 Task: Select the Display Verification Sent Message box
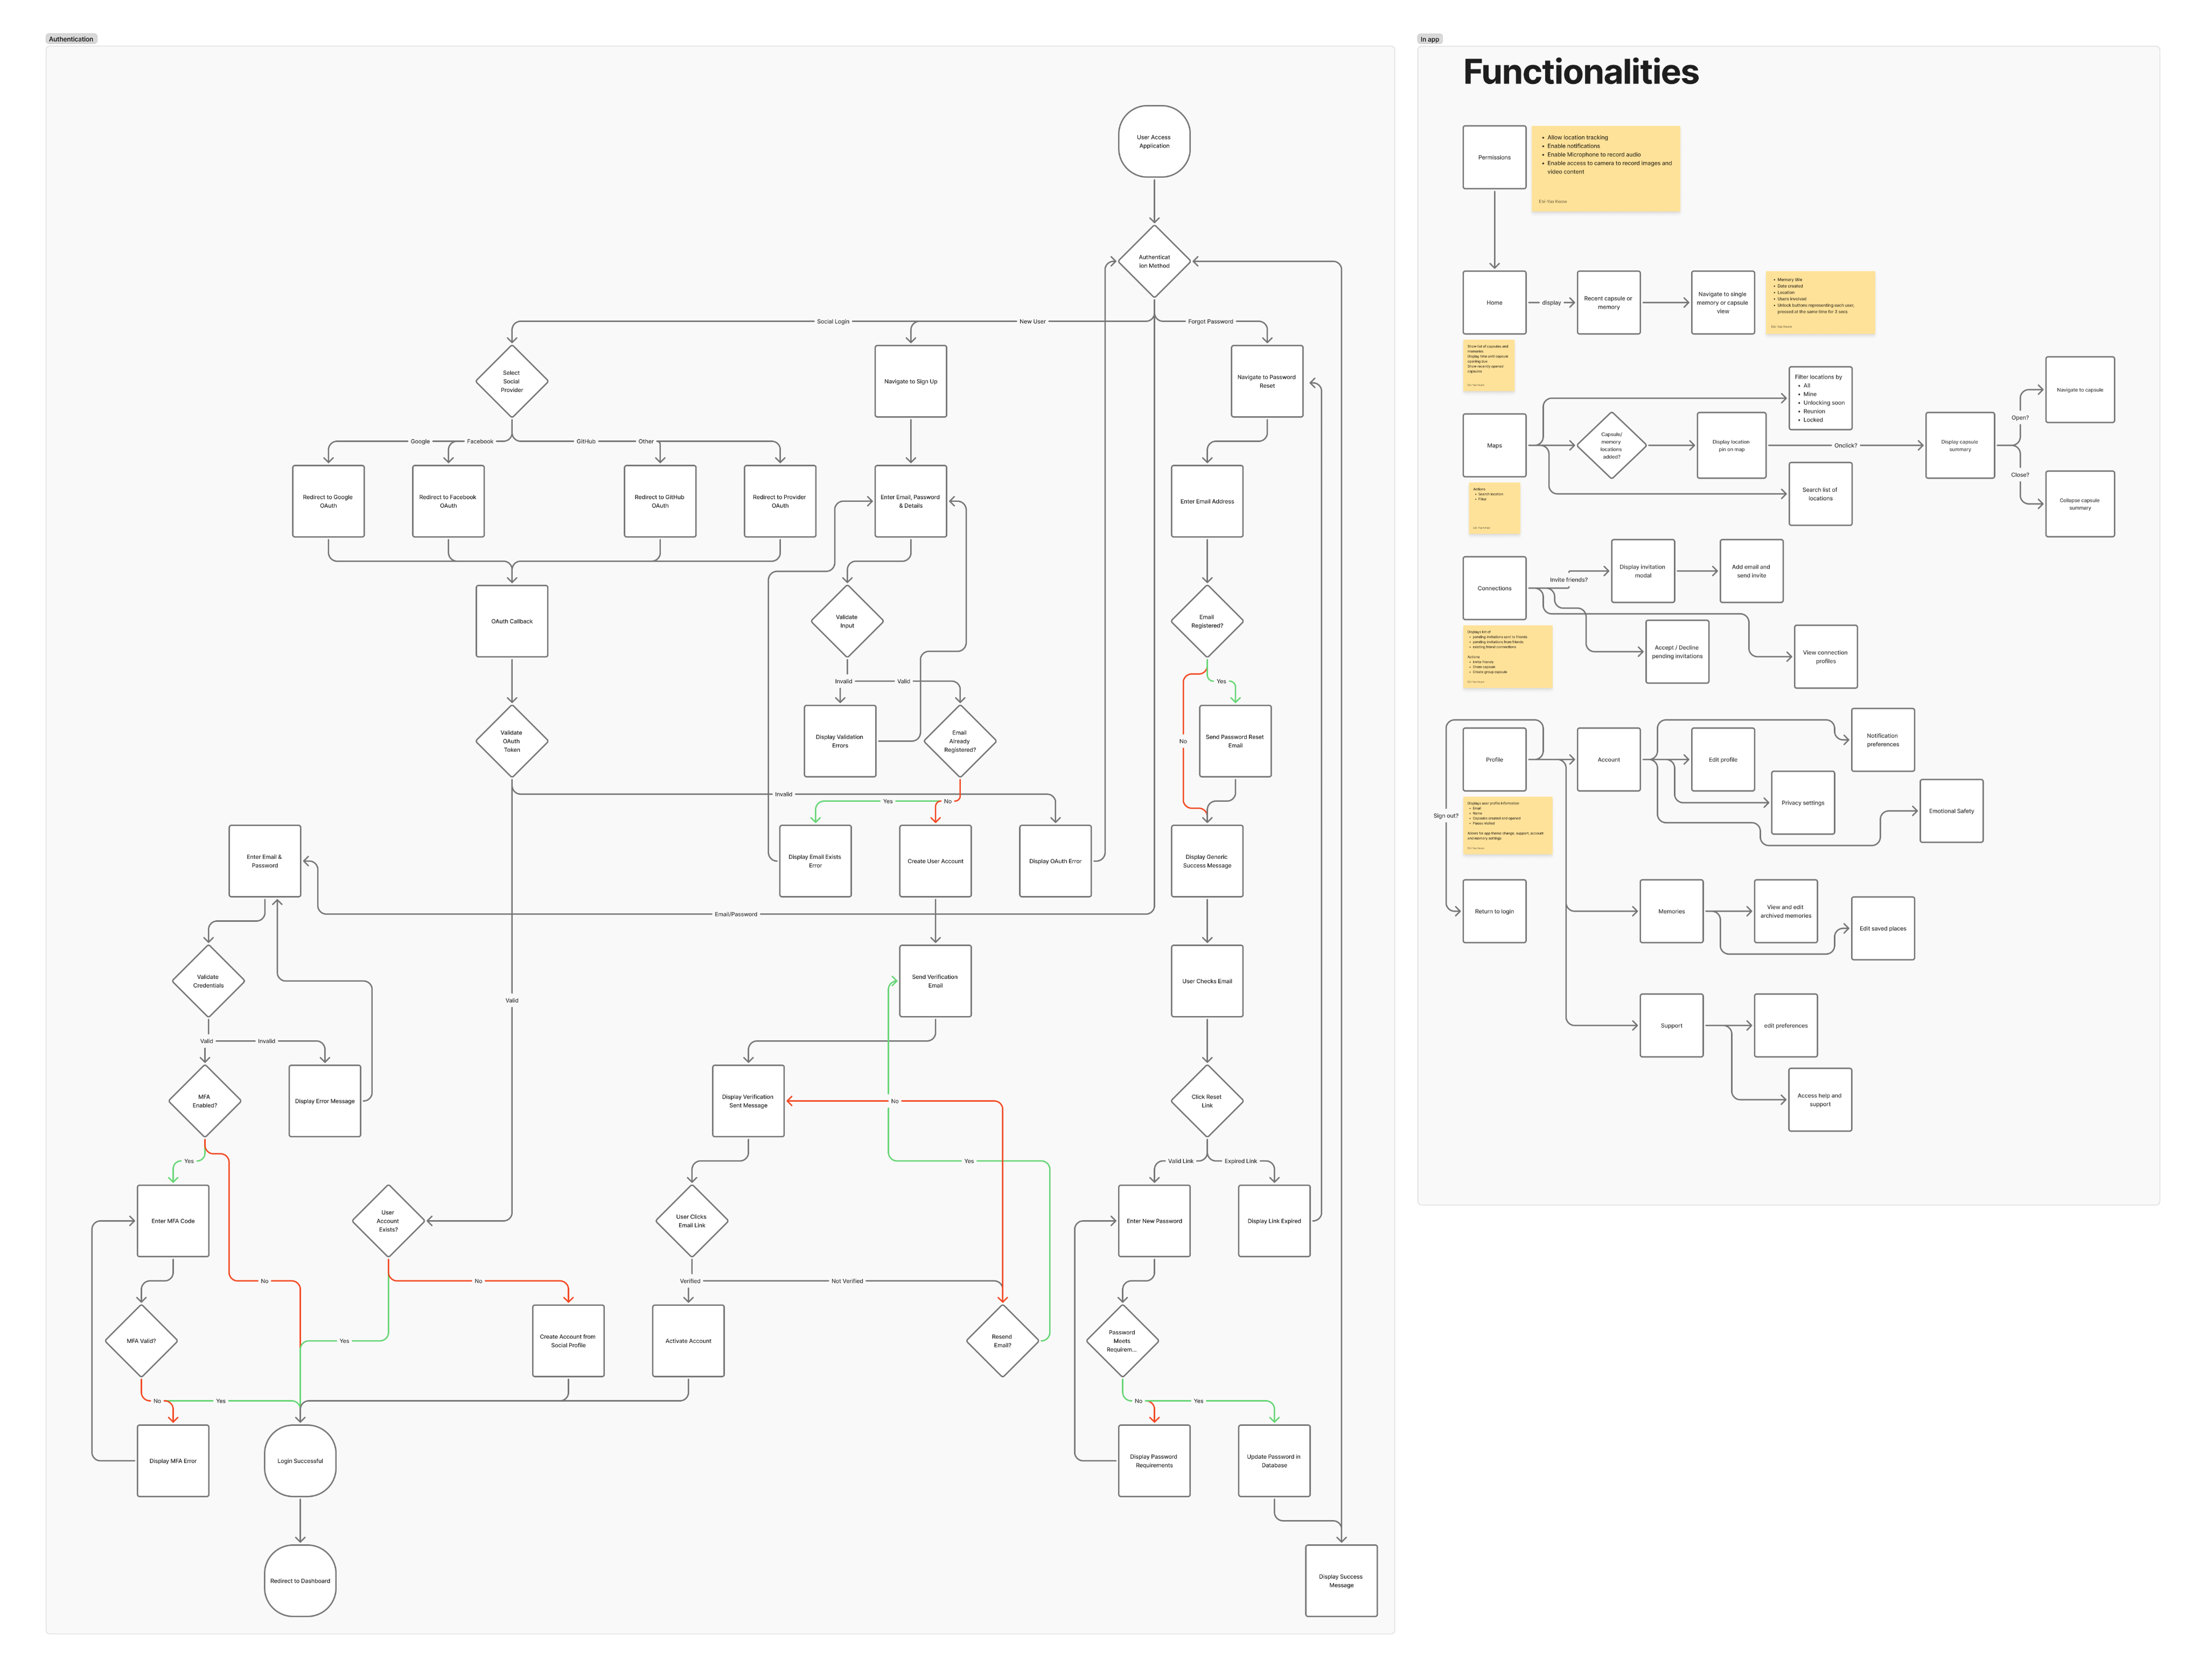coord(748,1101)
